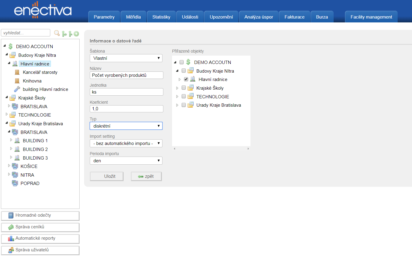Expand the KOŠICE node in left tree
This screenshot has width=412, height=260.
click(9, 166)
